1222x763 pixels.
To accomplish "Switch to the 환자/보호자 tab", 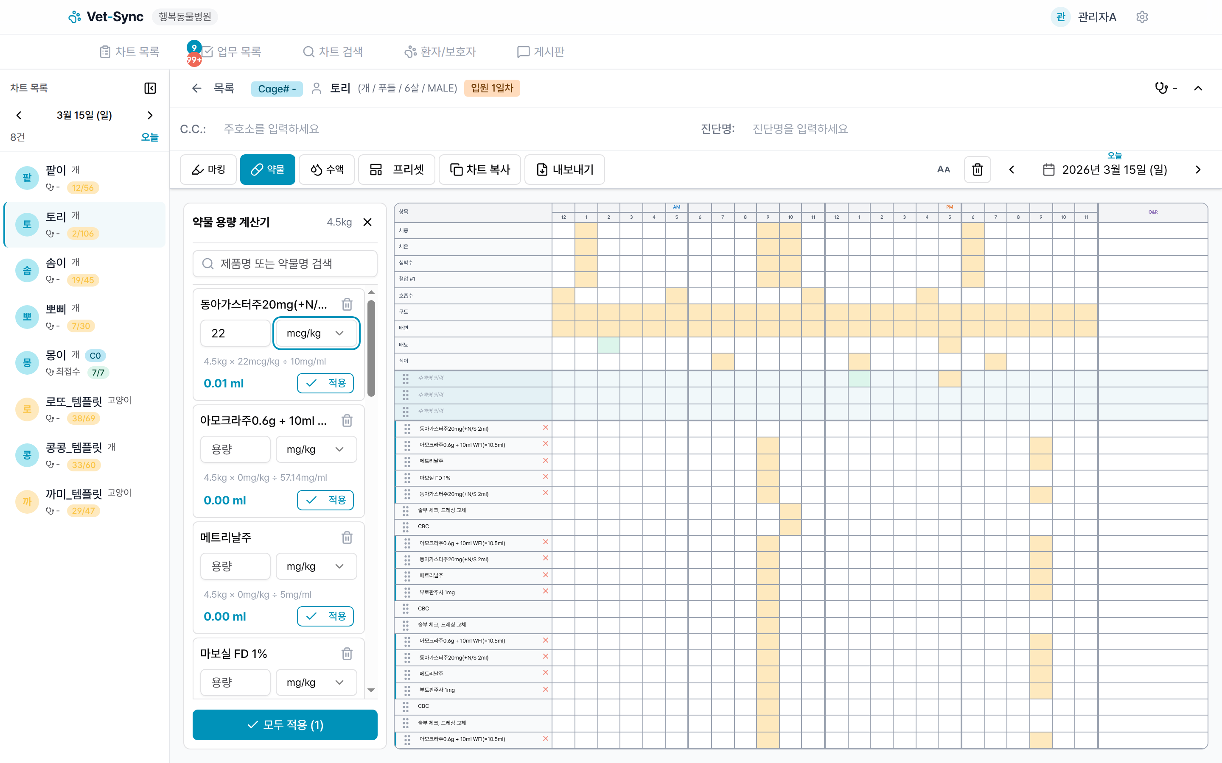I will [440, 51].
